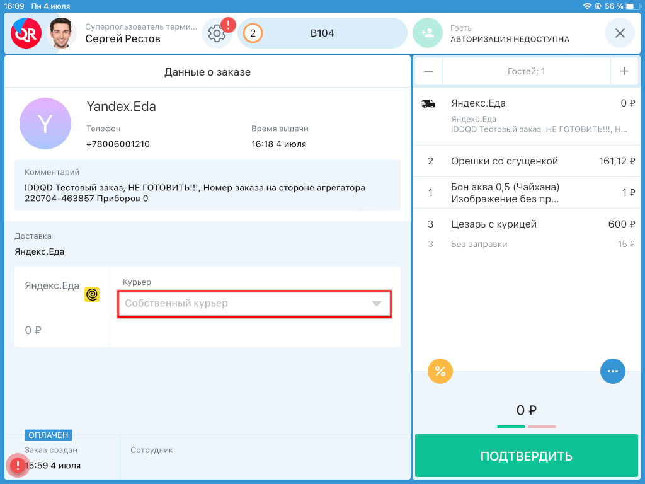
Task: Tap the round Y customer avatar
Action: pyautogui.click(x=45, y=124)
